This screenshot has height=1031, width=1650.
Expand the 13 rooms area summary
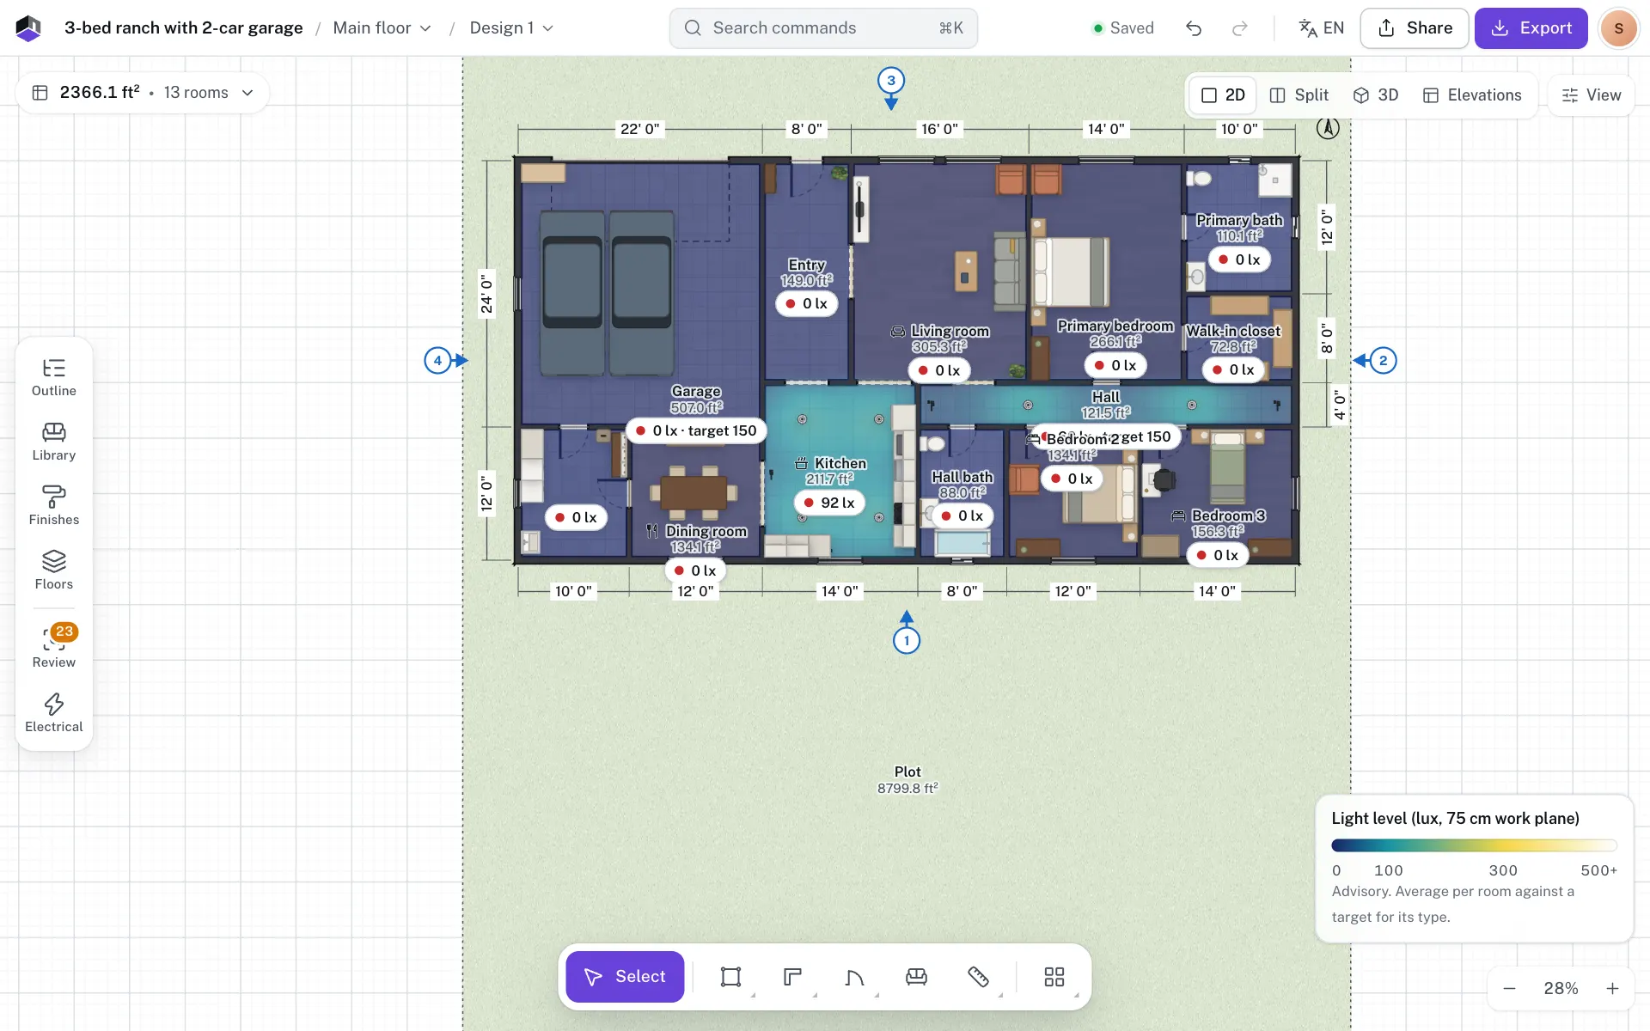(x=143, y=93)
